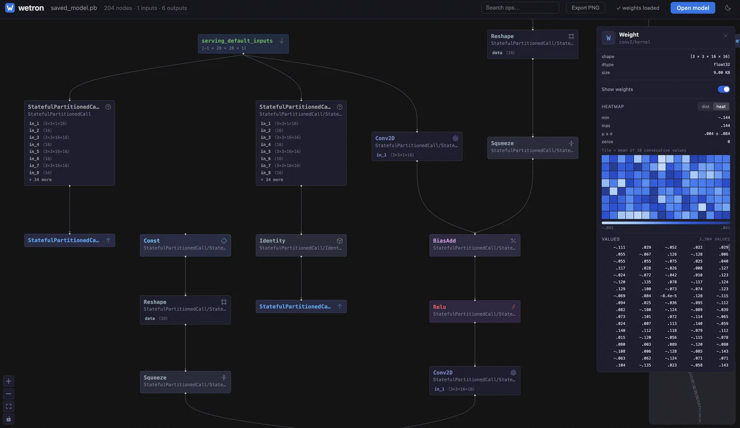740x428 pixels.
Task: Click the Relu node function icon
Action: coord(513,307)
